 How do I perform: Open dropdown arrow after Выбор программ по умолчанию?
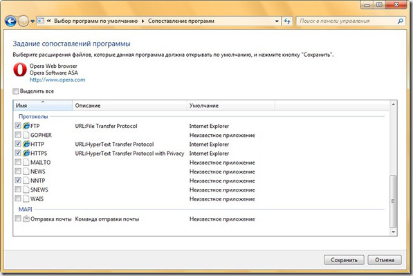[x=143, y=21]
